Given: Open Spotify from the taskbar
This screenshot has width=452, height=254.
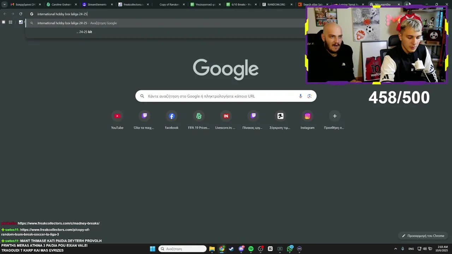Looking at the screenshot, I should tap(251, 249).
